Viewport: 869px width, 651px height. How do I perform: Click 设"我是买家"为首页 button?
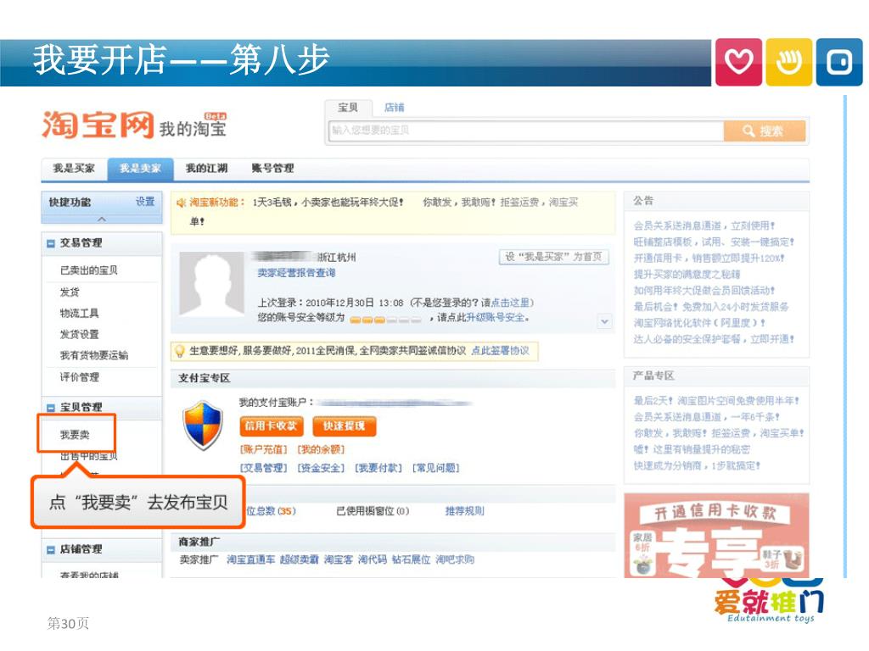pyautogui.click(x=553, y=257)
